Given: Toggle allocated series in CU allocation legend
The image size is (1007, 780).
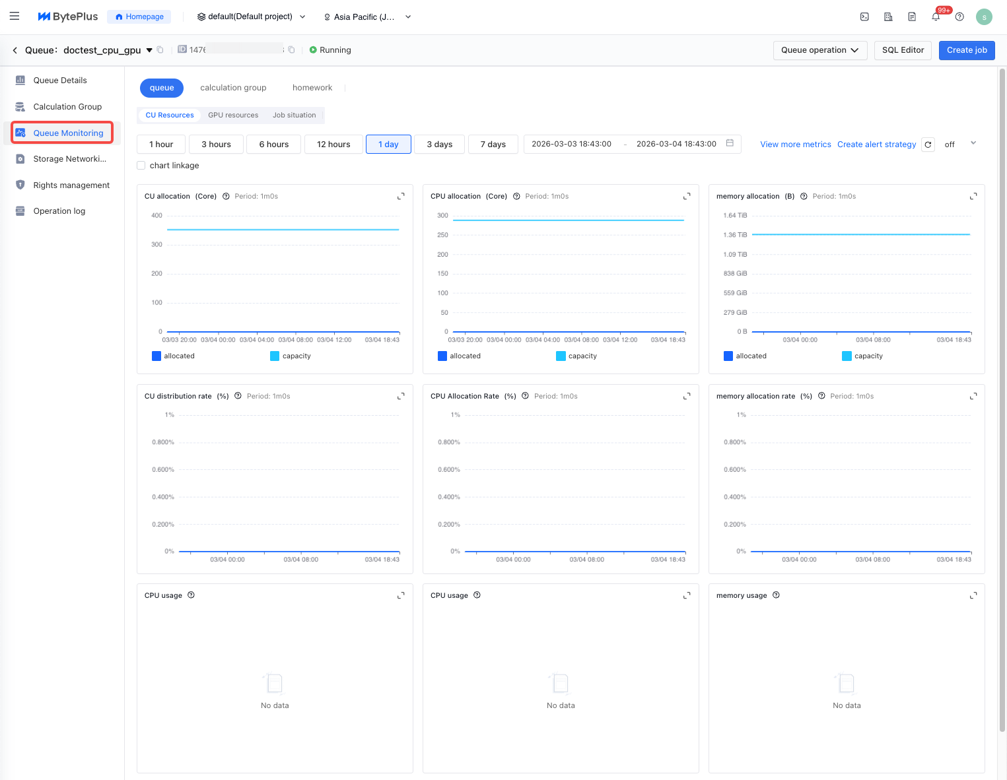Looking at the screenshot, I should (x=173, y=356).
